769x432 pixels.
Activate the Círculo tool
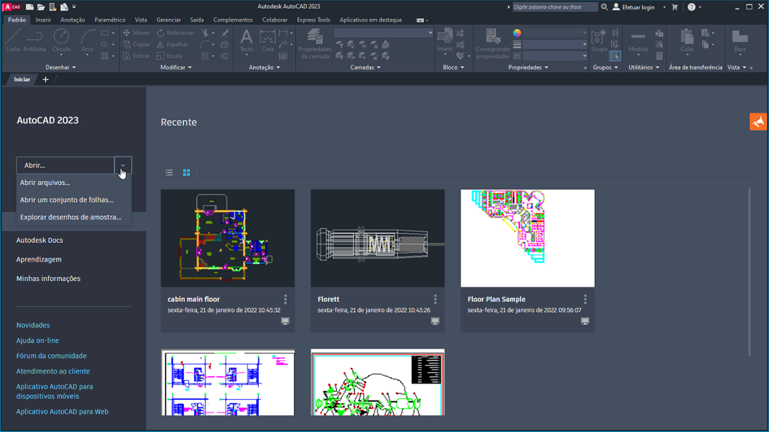pos(61,42)
